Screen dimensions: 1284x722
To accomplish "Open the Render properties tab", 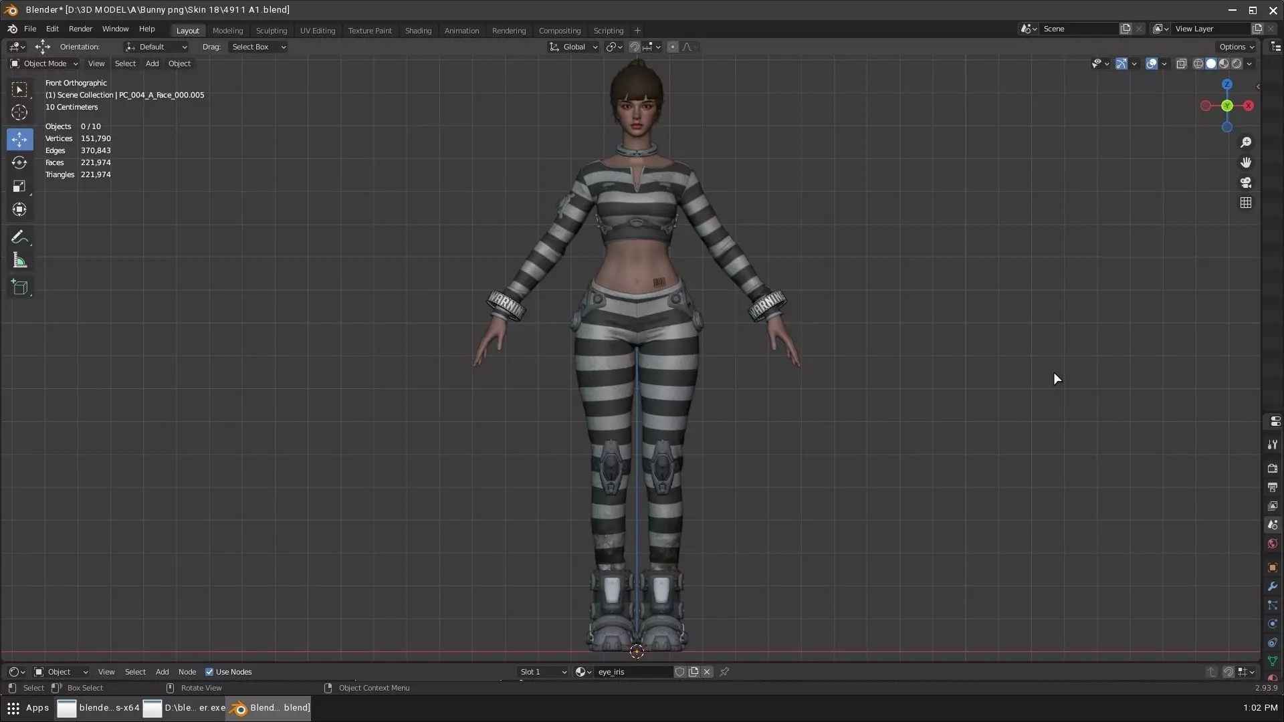I will click(x=1272, y=468).
